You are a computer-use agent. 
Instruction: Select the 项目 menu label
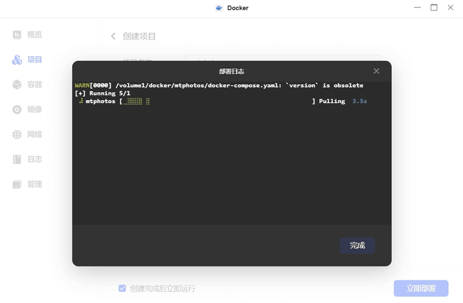(35, 60)
